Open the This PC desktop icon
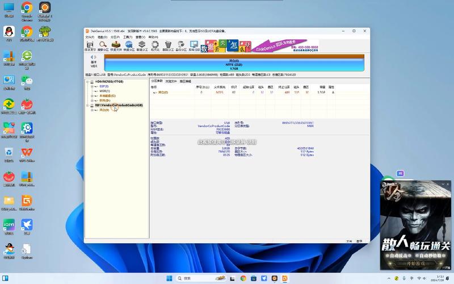Viewport: 454px width, 284px height. coord(9,10)
